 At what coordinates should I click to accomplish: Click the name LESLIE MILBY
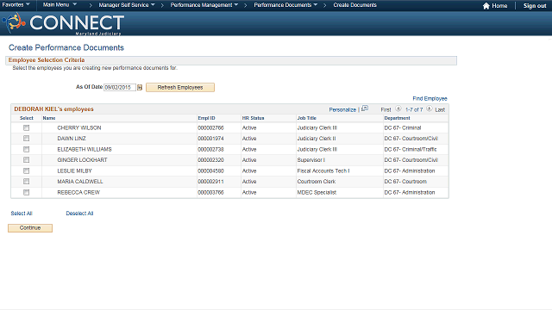(x=74, y=170)
